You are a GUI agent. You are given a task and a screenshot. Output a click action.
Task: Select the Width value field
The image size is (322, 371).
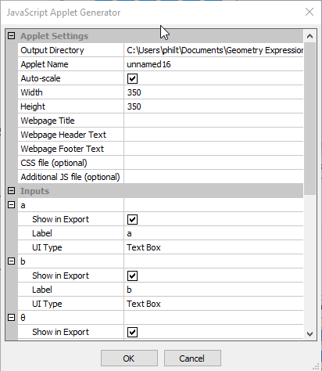(213, 92)
